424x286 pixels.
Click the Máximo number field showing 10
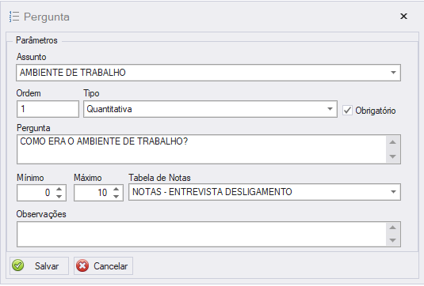(x=93, y=193)
